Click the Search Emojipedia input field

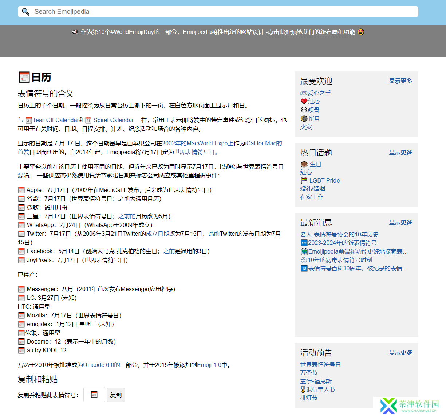tap(218, 12)
